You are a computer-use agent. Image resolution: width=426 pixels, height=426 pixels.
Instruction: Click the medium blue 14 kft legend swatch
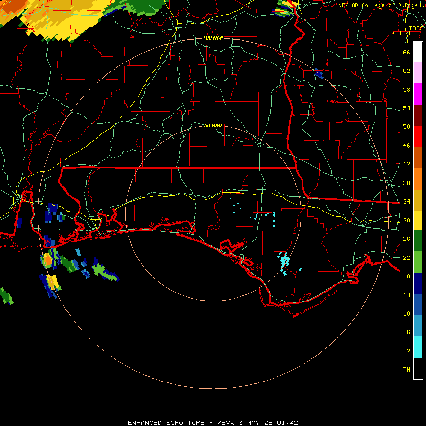tap(418, 304)
